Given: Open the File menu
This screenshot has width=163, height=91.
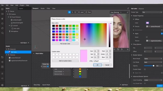Looking at the screenshot, I should (2, 5).
